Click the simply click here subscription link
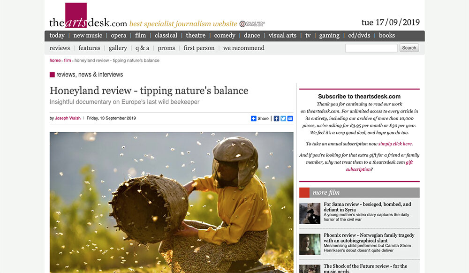Screen dimensions: 469x273 click(x=395, y=144)
